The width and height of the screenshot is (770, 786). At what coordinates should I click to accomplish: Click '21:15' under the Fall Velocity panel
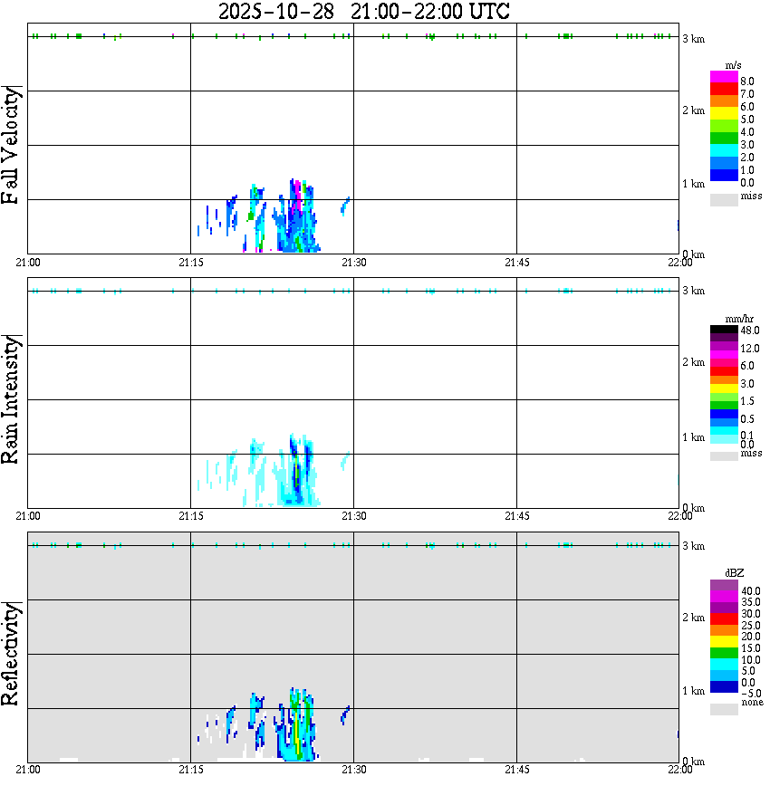[x=191, y=263]
